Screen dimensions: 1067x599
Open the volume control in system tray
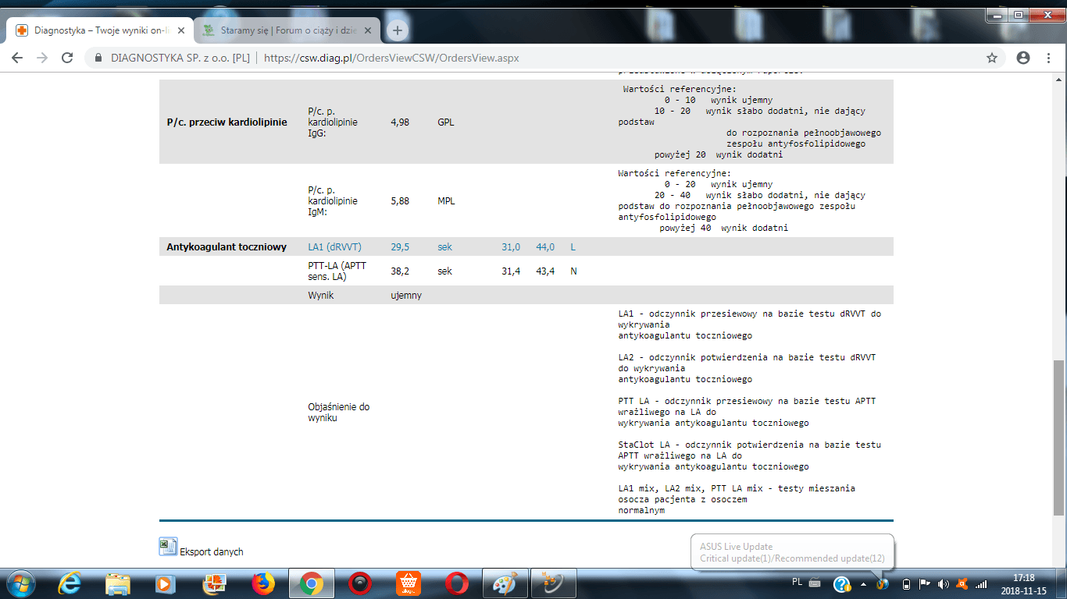tap(943, 583)
